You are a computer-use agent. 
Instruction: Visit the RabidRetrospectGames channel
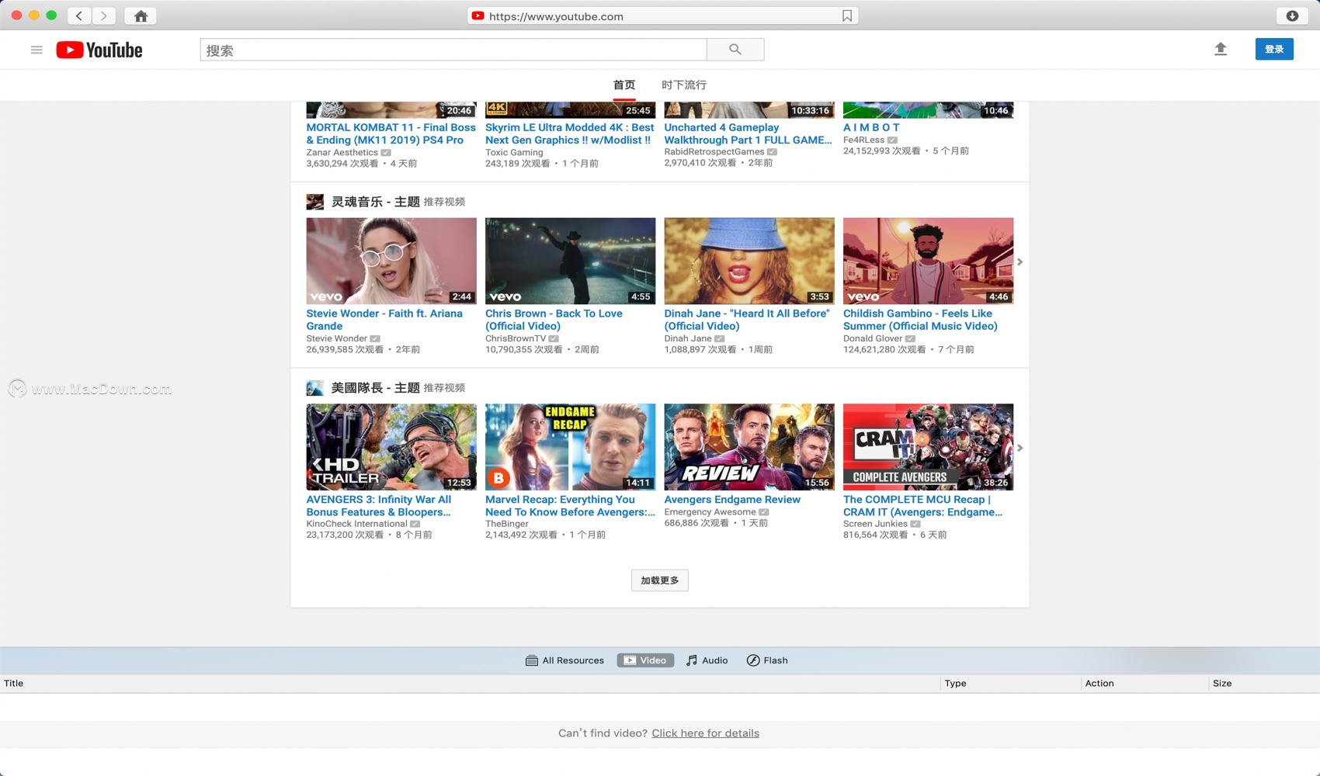[x=714, y=151]
